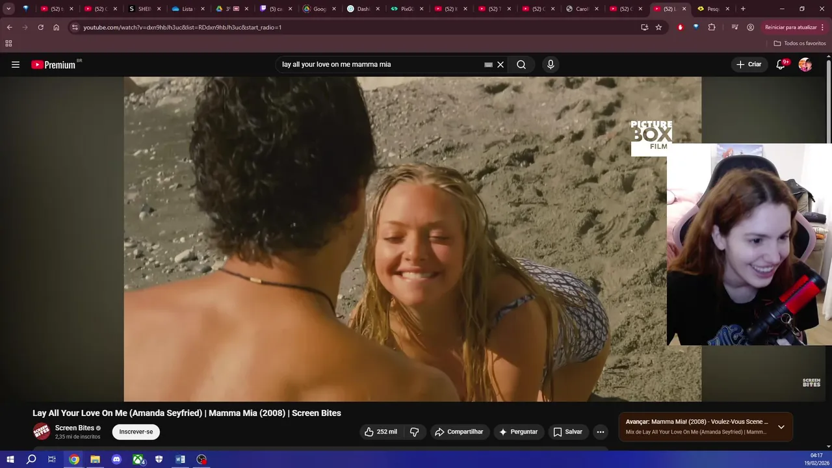Open Chrome extensions puzzle icon

(712, 27)
